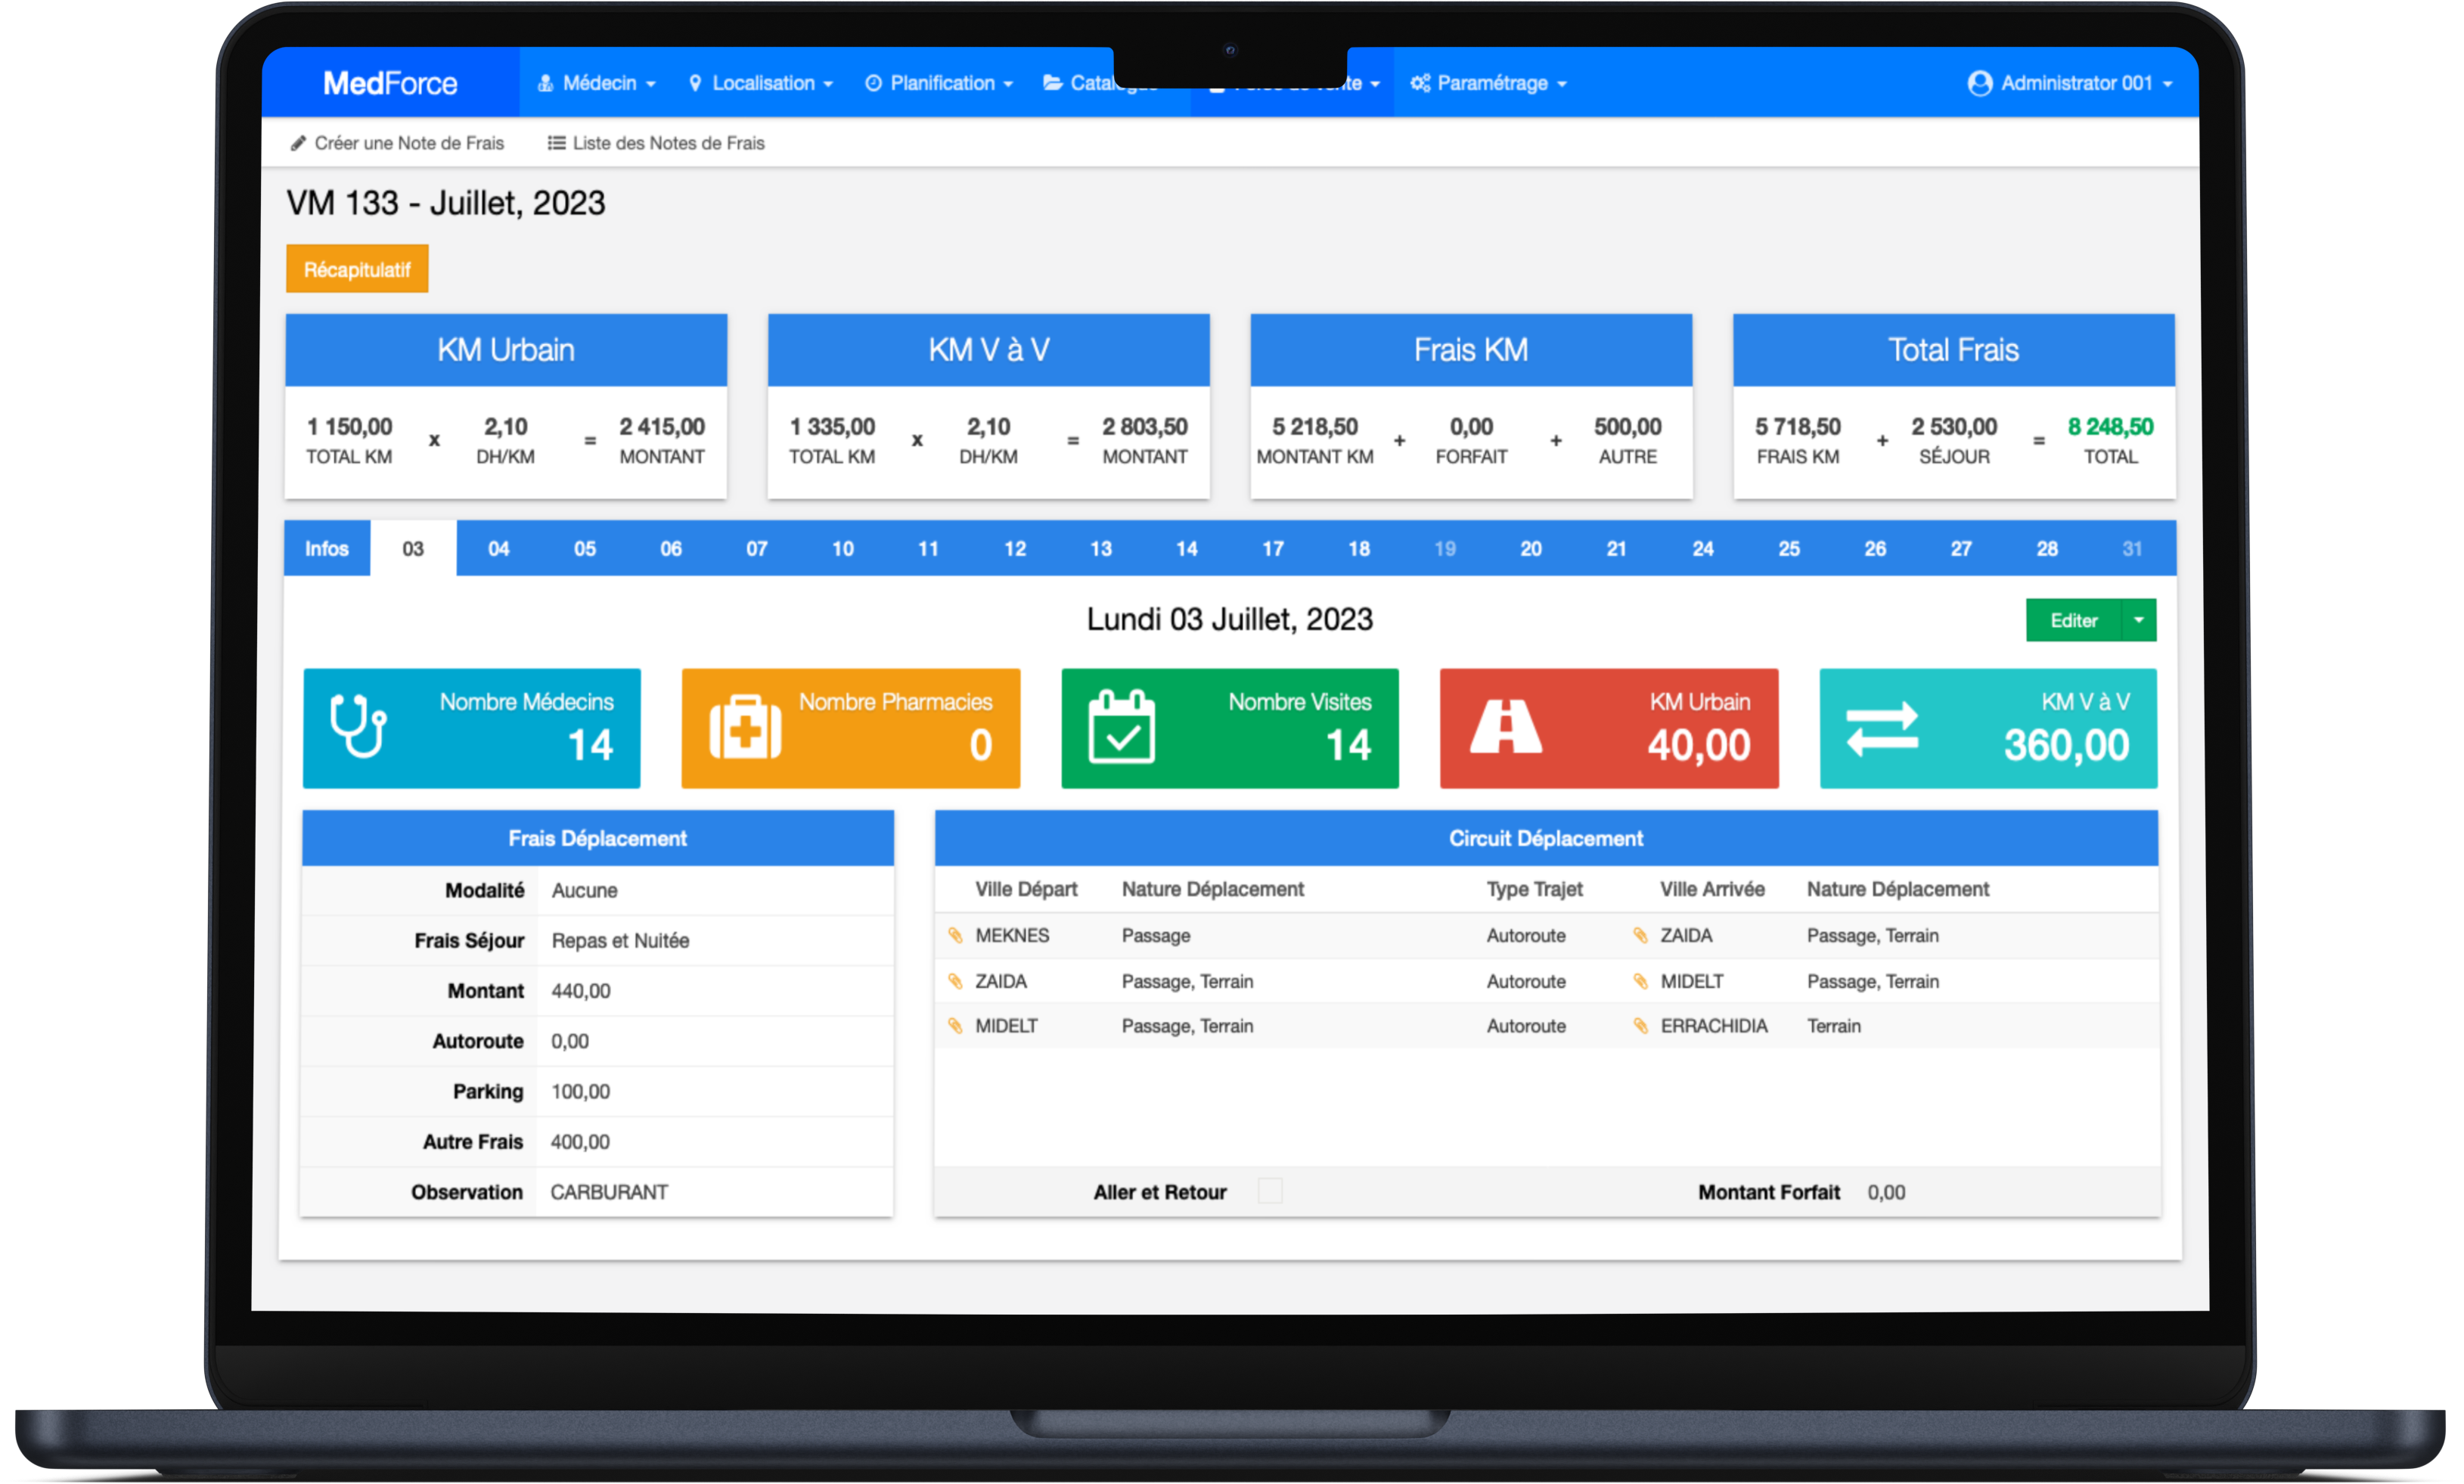The height and width of the screenshot is (1484, 2464).
Task: Select day tab 25
Action: [1789, 548]
